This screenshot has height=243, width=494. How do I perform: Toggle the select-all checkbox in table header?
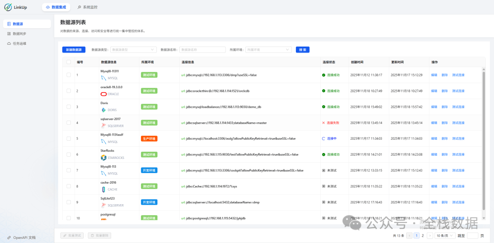69,62
